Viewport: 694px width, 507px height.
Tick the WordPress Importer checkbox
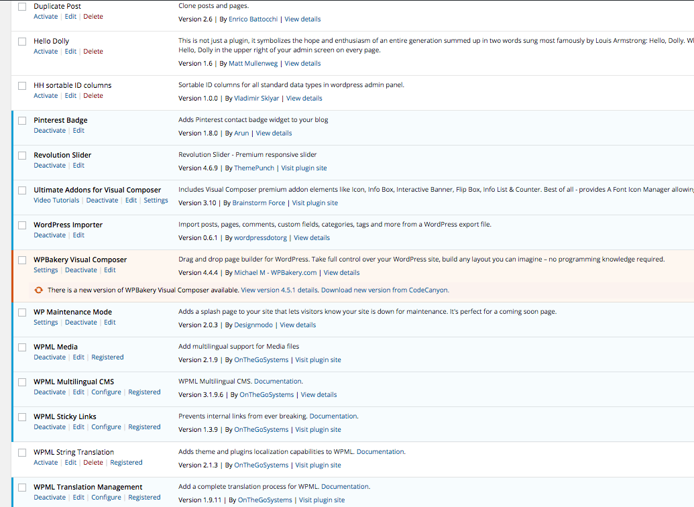click(x=22, y=225)
